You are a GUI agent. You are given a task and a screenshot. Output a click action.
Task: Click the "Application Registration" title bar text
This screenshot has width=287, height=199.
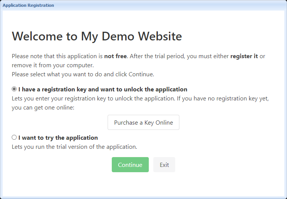point(28,5)
